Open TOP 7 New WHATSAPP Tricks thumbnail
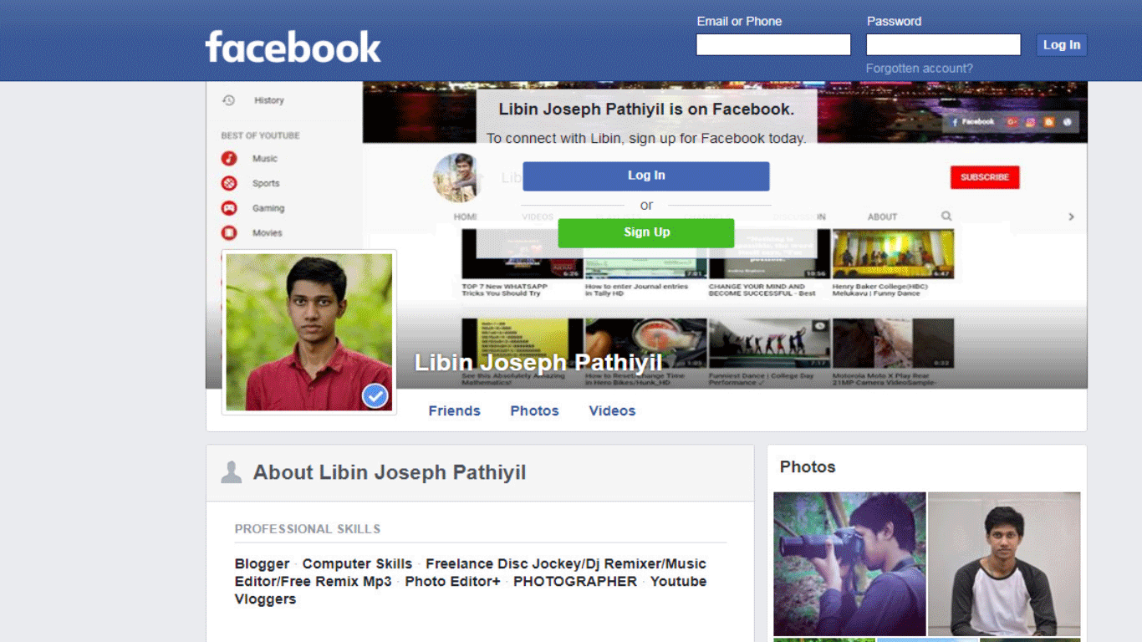 (x=523, y=254)
